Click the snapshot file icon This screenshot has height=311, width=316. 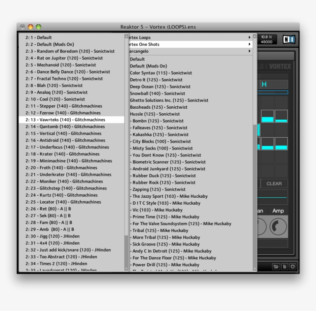pos(285,266)
